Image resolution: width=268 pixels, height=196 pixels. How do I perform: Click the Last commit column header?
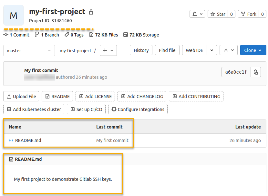click(x=109, y=127)
